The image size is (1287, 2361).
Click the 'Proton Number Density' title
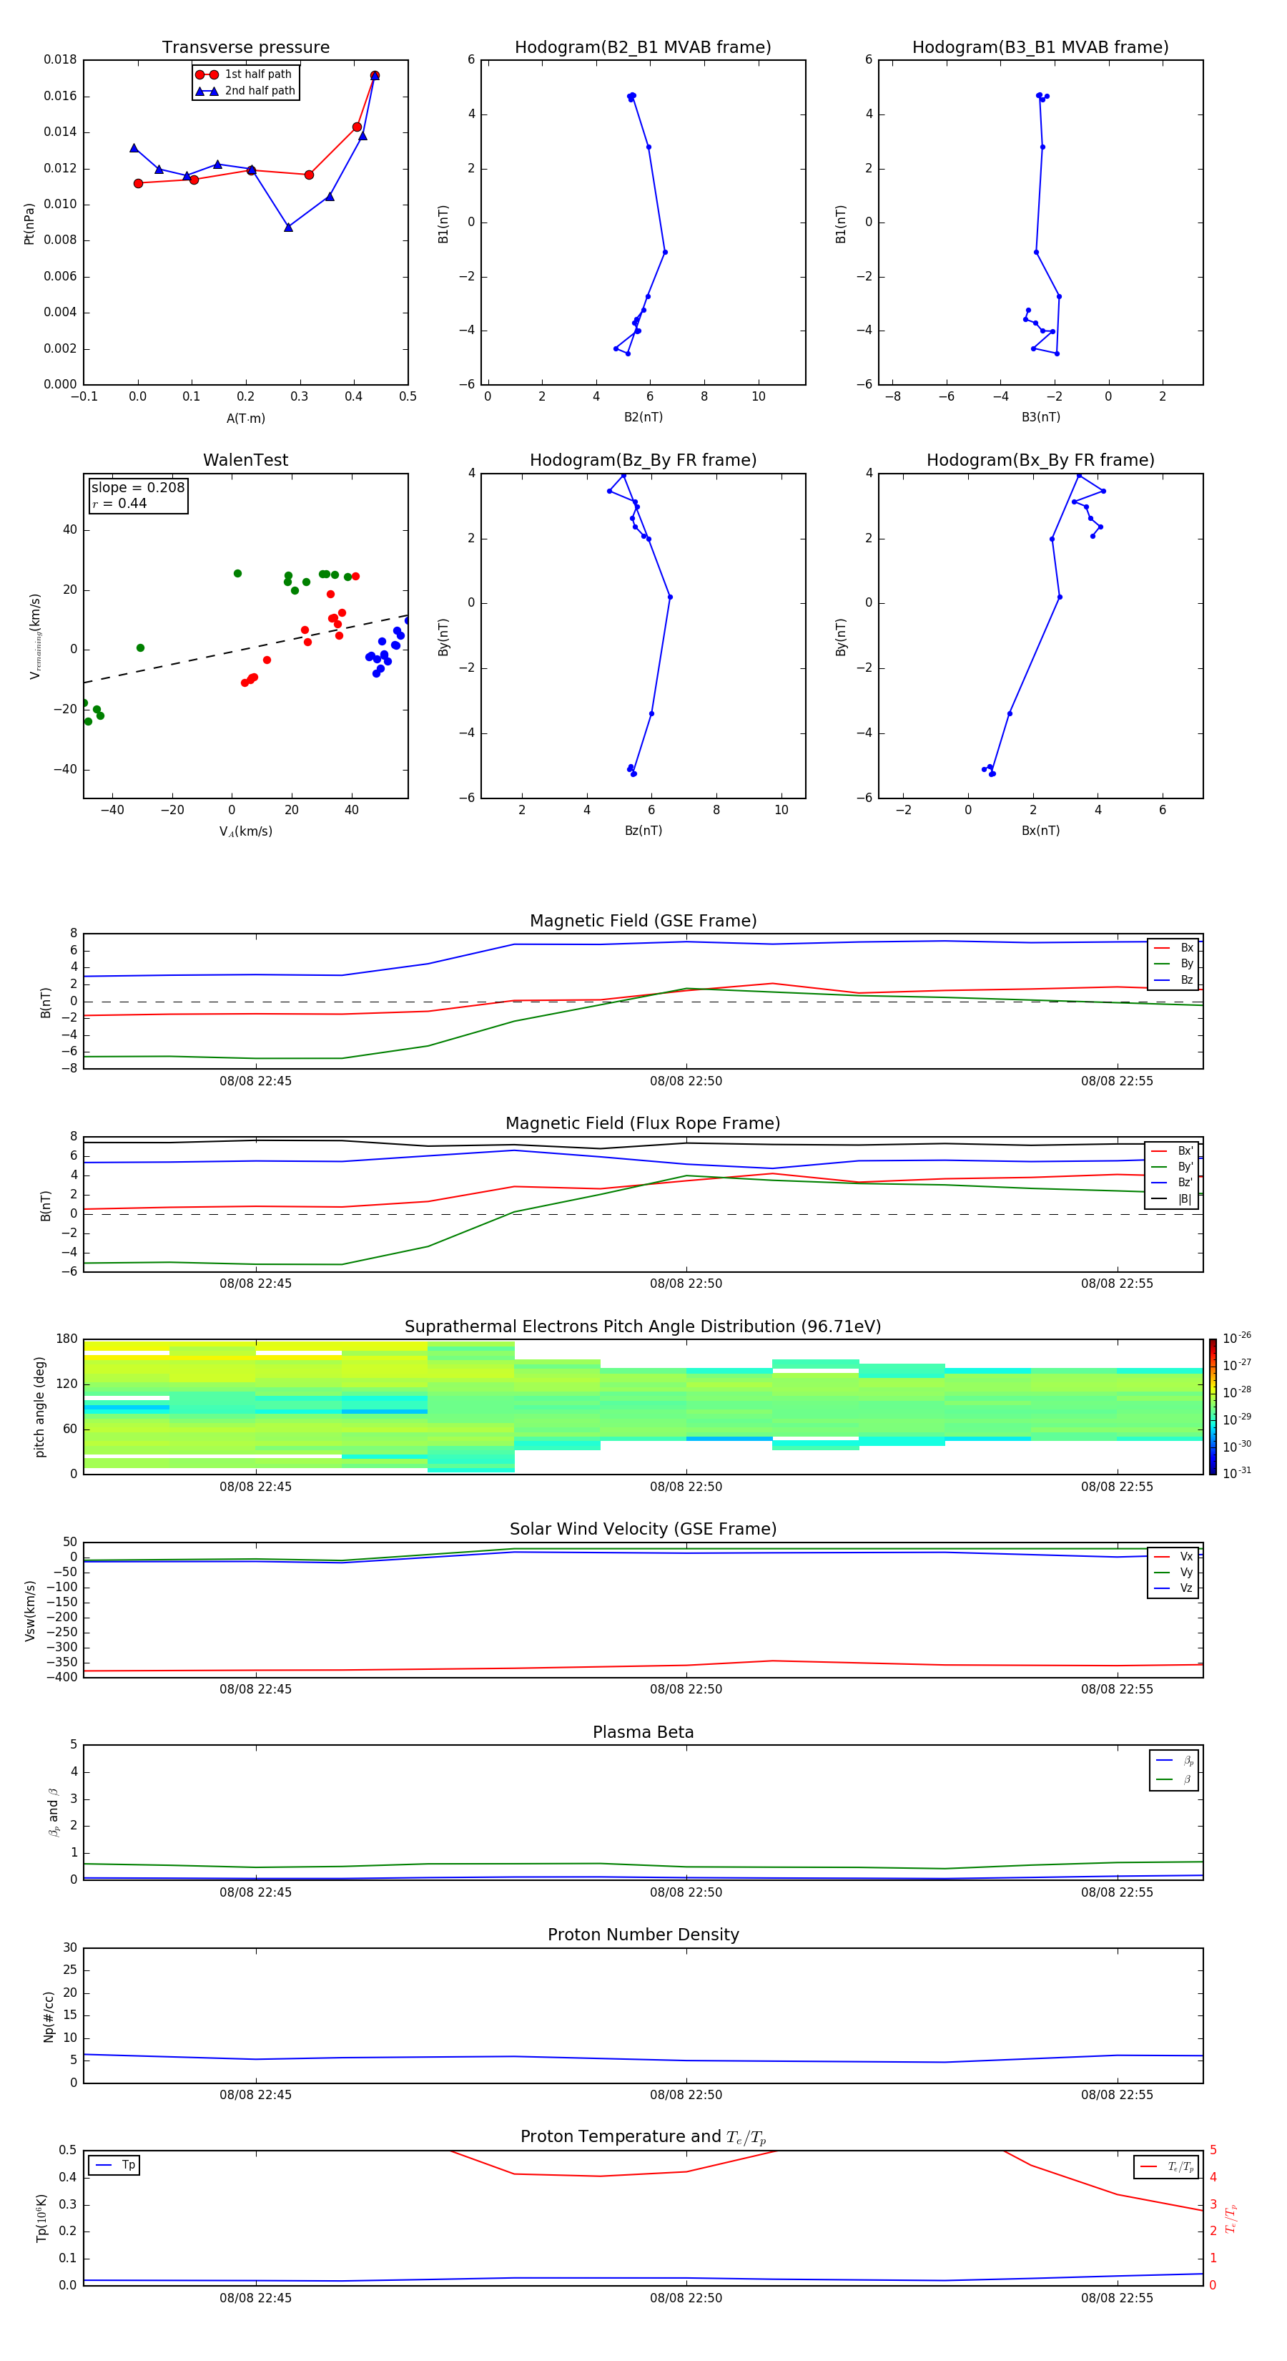643,1936
